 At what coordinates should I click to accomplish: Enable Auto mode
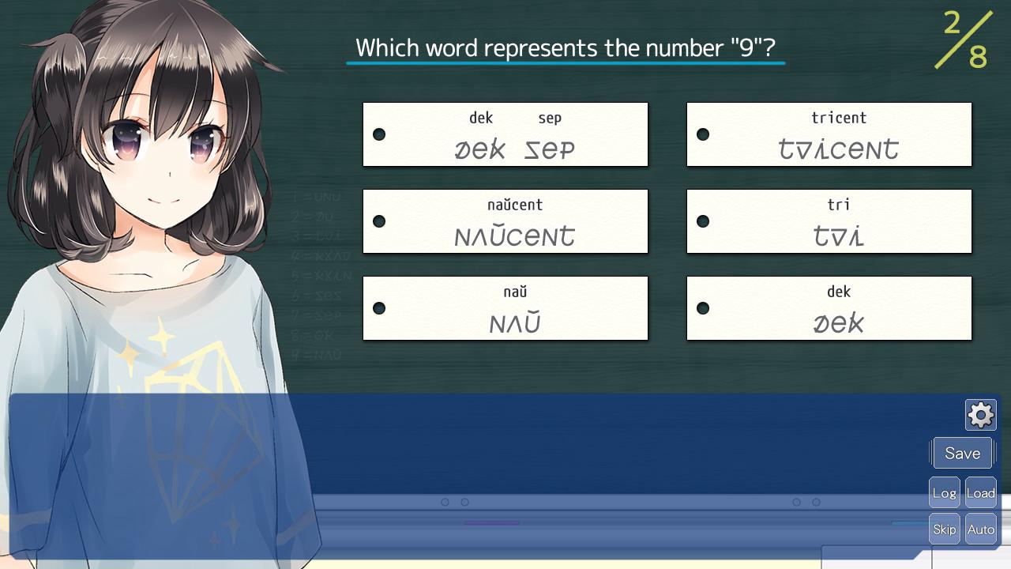[x=980, y=529]
